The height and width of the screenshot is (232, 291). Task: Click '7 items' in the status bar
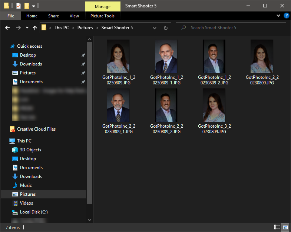click(x=13, y=227)
